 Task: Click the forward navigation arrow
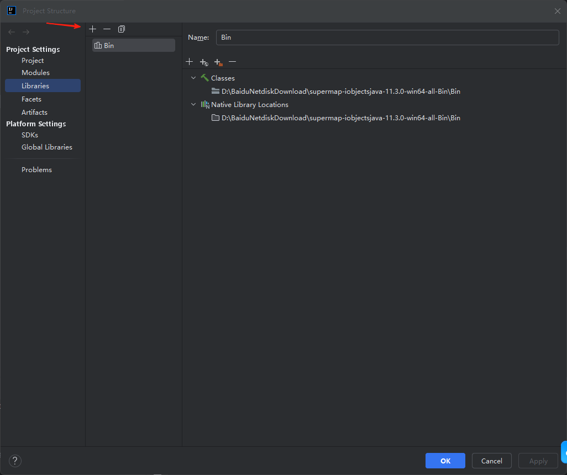click(x=25, y=31)
